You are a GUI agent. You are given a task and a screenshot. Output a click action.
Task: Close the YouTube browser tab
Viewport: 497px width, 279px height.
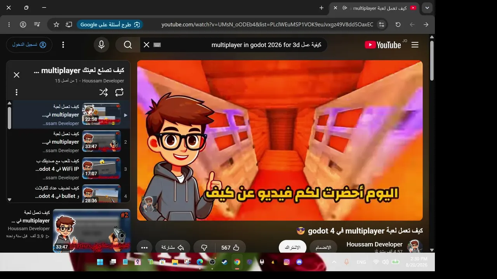[335, 8]
